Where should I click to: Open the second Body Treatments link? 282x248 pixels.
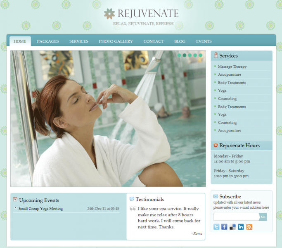pyautogui.click(x=232, y=107)
